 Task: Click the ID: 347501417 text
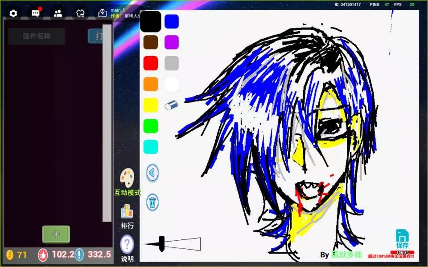(x=348, y=4)
